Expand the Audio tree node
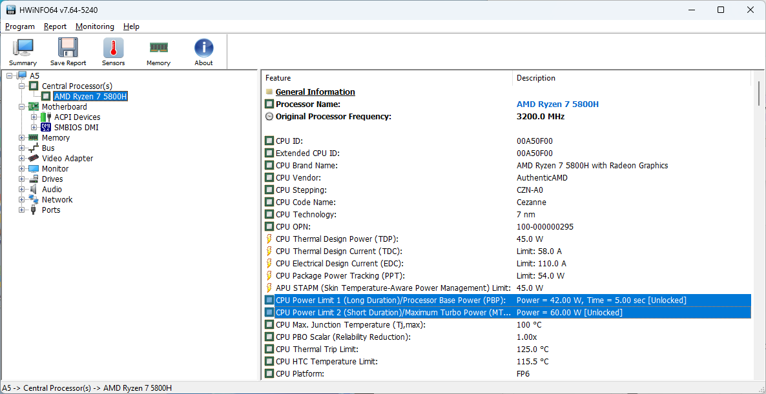Viewport: 766px width, 394px height. 21,189
